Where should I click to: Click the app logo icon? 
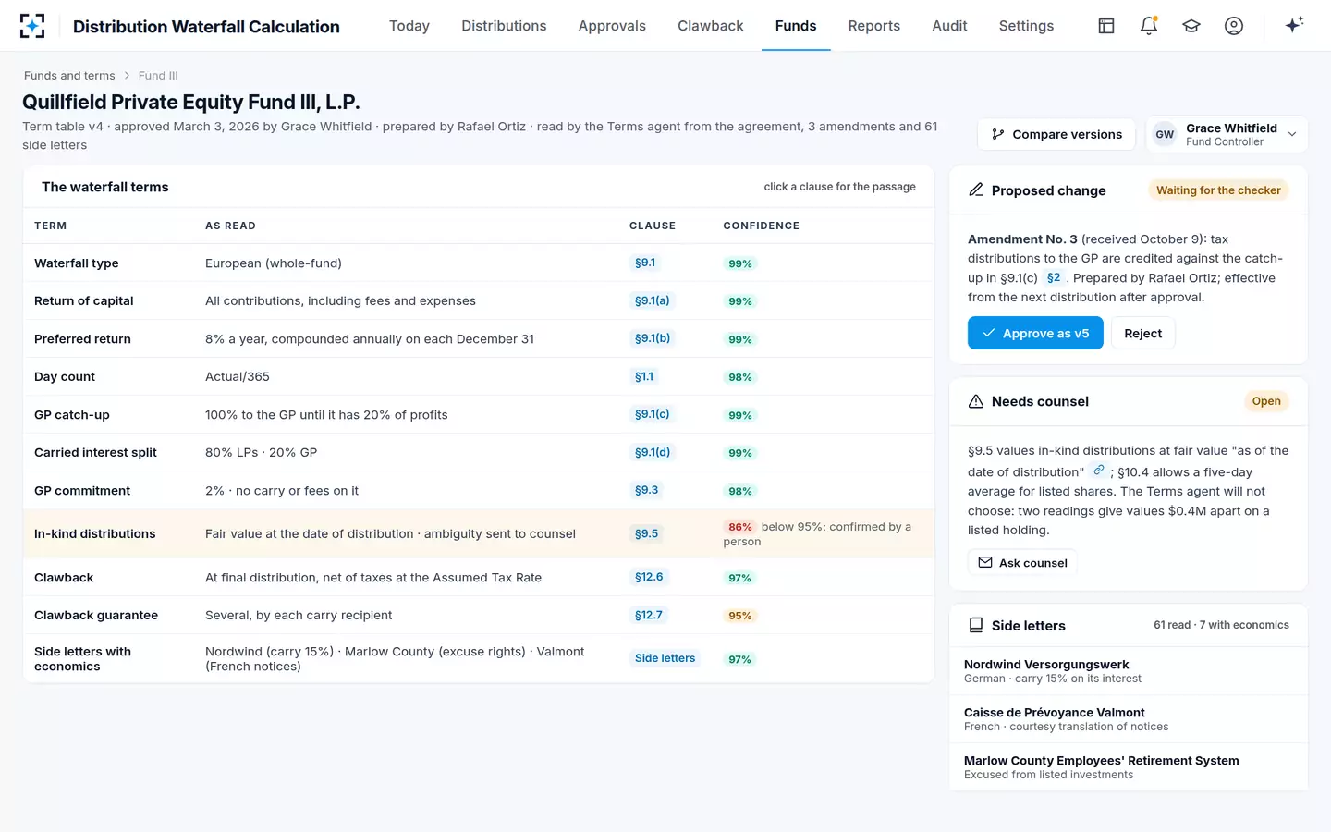tap(32, 26)
